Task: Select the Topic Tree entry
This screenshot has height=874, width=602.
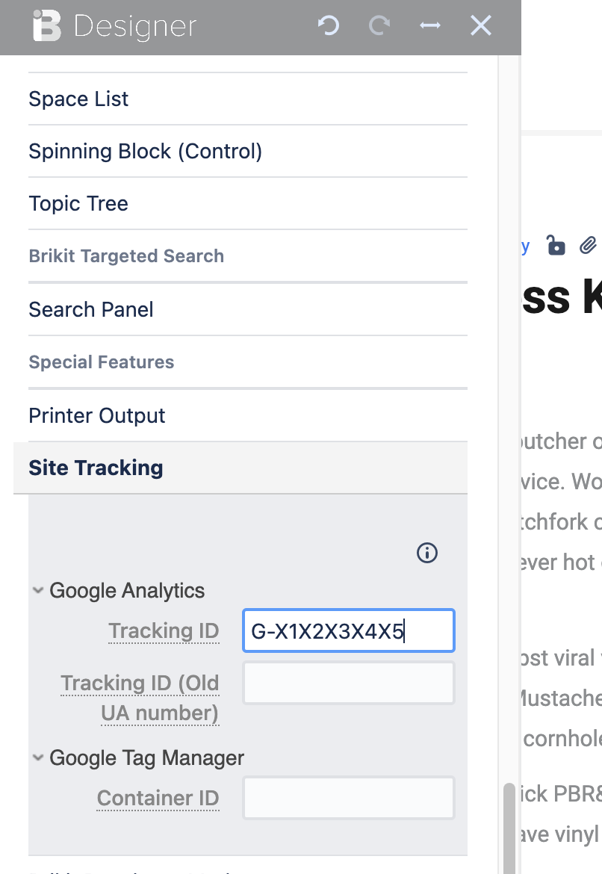Action: 247,204
